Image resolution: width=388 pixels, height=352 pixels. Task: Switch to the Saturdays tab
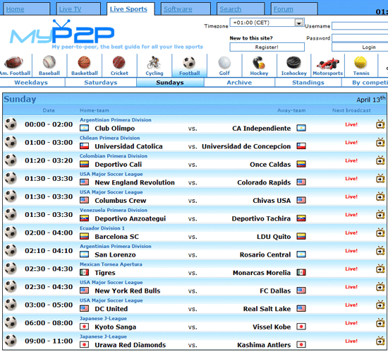101,83
